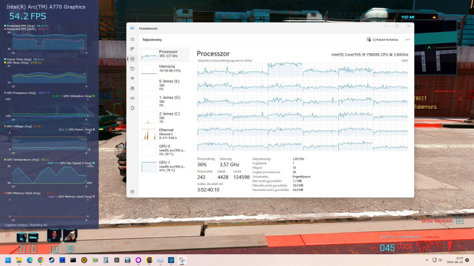Click the Intel Core i9-7980XE CPU name
The height and width of the screenshot is (266, 474).
click(370, 54)
